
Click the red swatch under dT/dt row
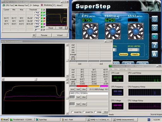tap(82, 86)
